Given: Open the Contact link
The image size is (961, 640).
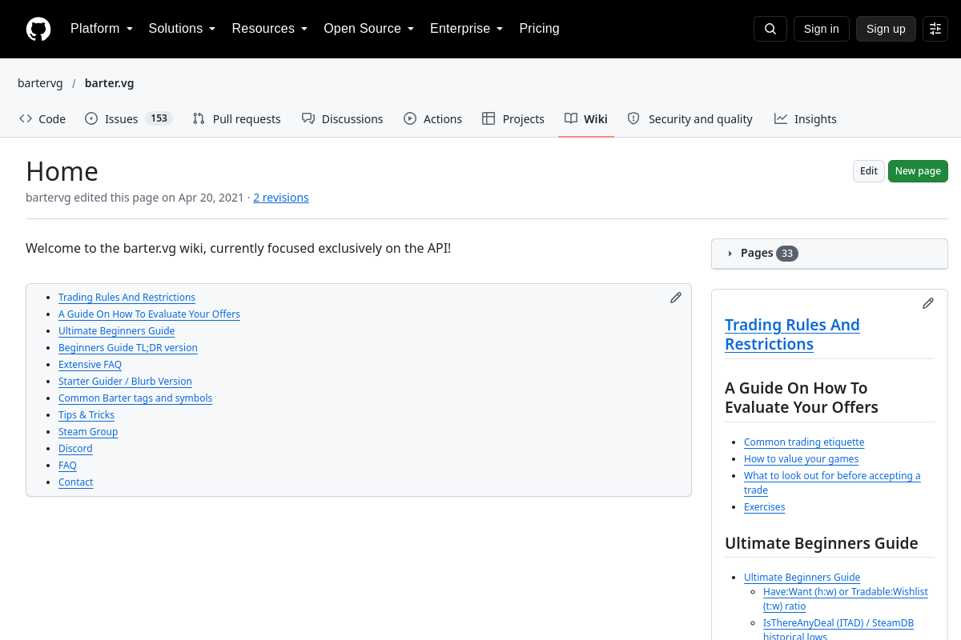Looking at the screenshot, I should (75, 482).
